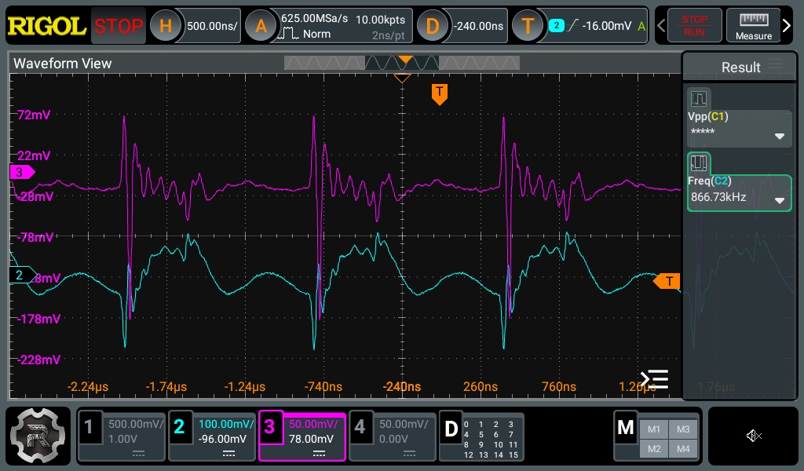Open the Result panel menu icon
The height and width of the screenshot is (471, 804).
coord(775,64)
